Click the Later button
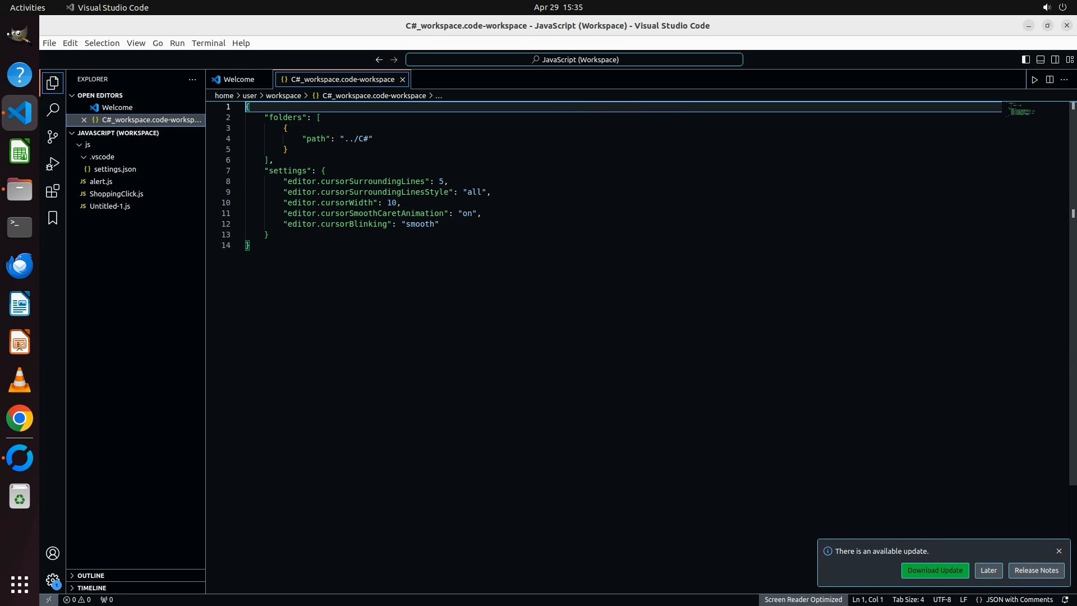 988,571
